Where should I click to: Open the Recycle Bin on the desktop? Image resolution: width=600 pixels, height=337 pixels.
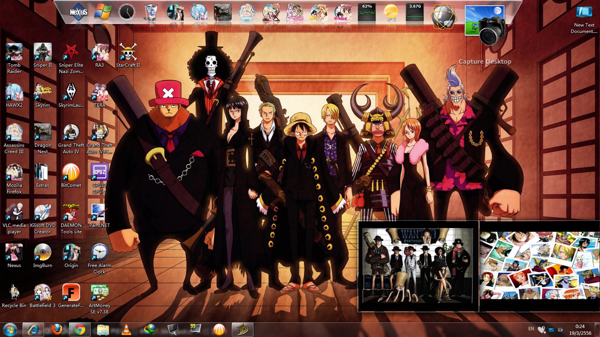14,295
